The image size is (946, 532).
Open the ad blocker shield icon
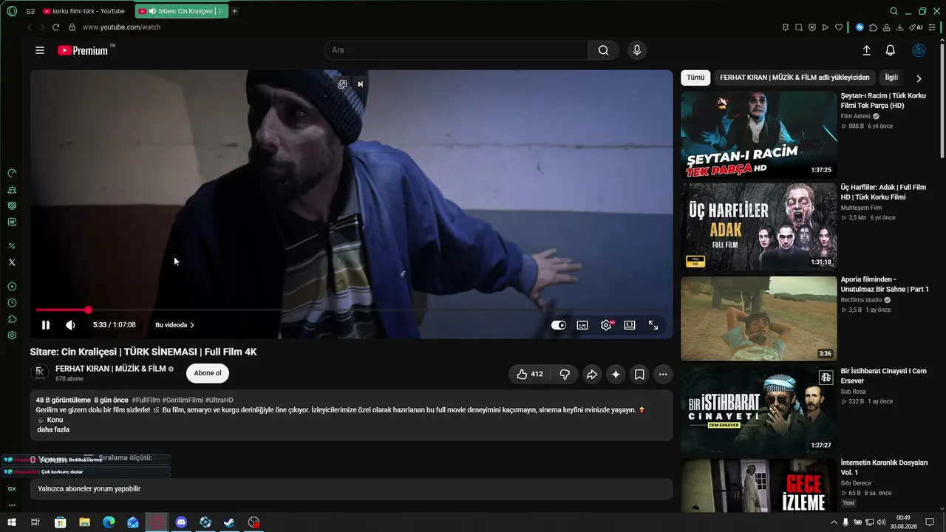coord(812,27)
